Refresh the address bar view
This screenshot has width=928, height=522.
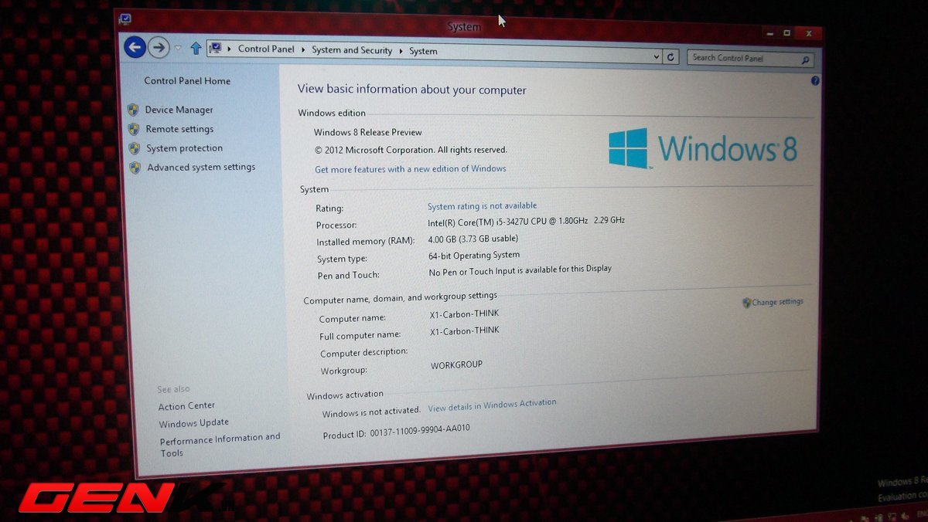[671, 57]
